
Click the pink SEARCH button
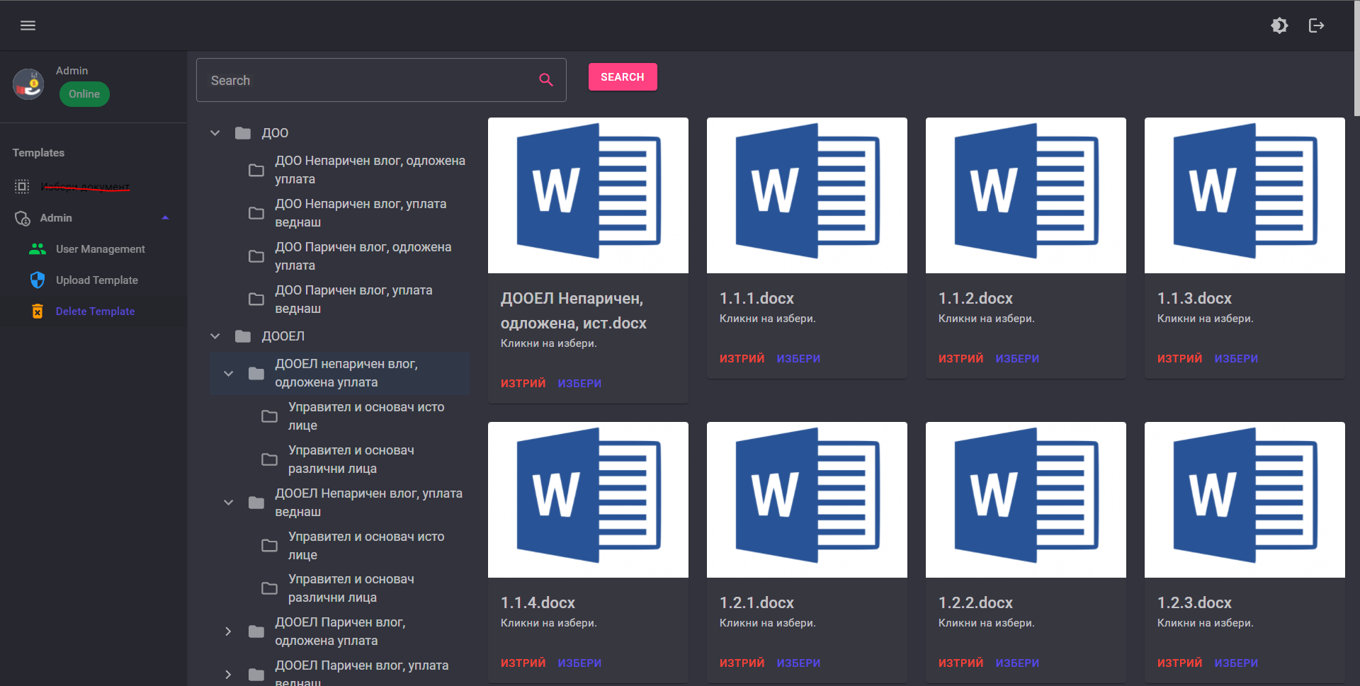tap(622, 76)
